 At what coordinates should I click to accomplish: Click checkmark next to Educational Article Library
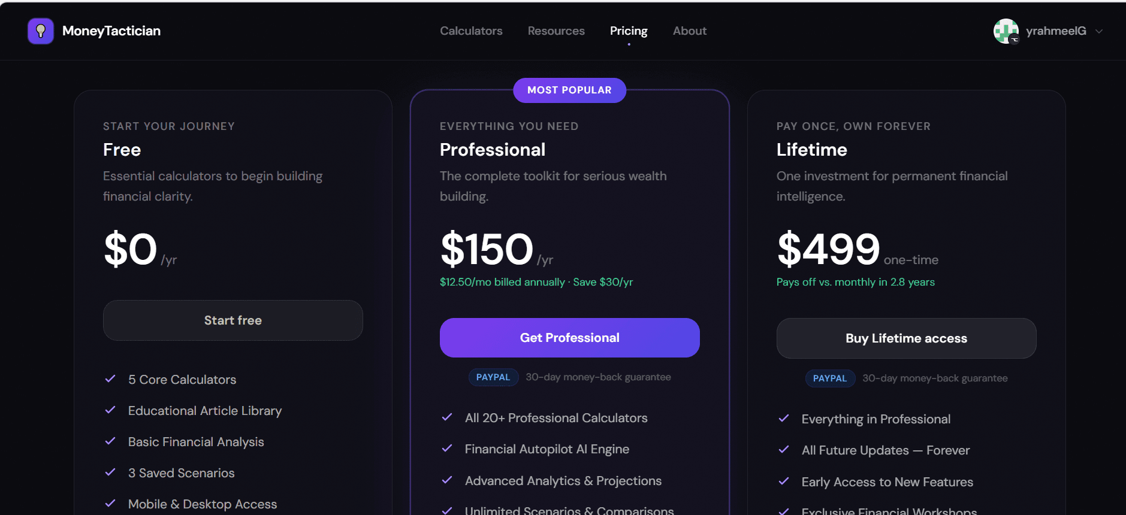[110, 410]
